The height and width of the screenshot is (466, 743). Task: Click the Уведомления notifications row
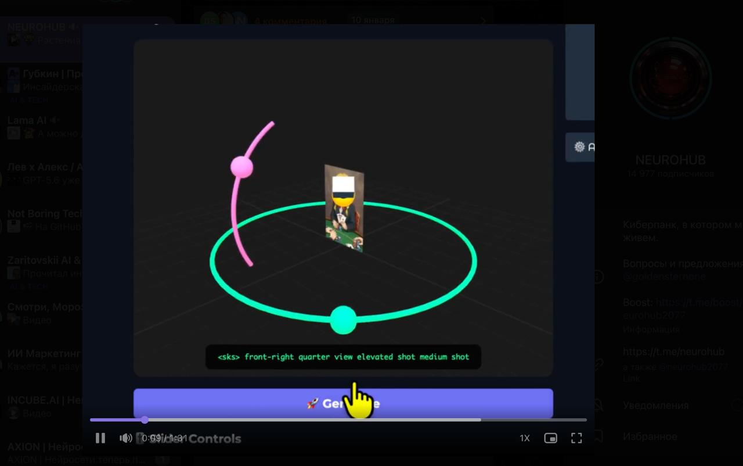pos(655,406)
